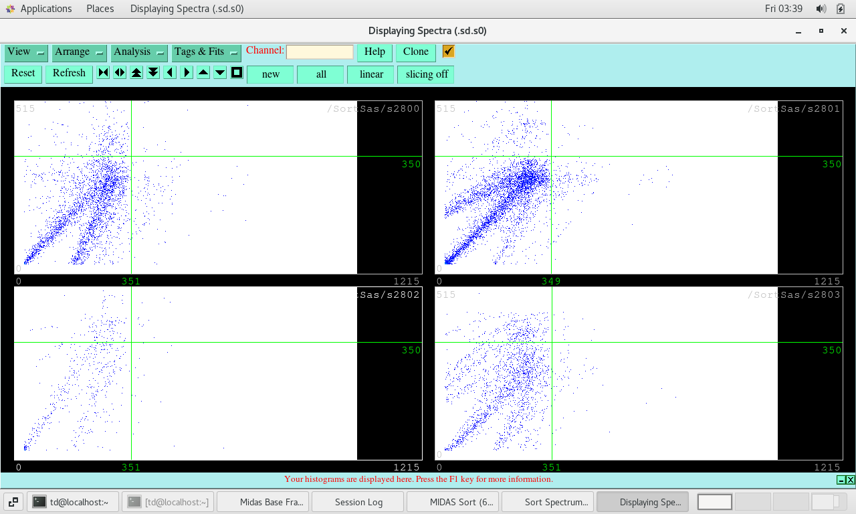This screenshot has width=856, height=514.
Task: Toggle the orange checkbox beside Clone
Action: (449, 52)
